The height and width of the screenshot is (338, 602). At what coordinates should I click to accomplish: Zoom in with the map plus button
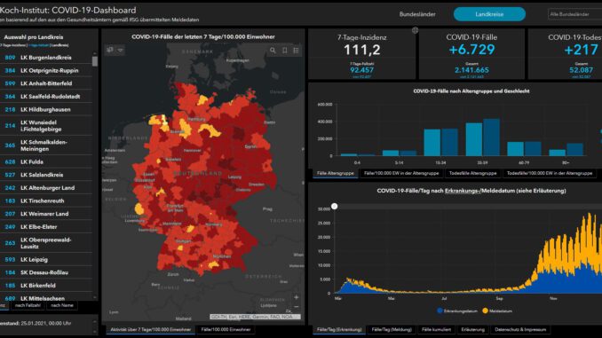296,297
